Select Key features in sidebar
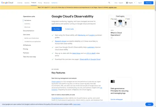Screen dimensions: 156x107 click(x=28, y=20)
